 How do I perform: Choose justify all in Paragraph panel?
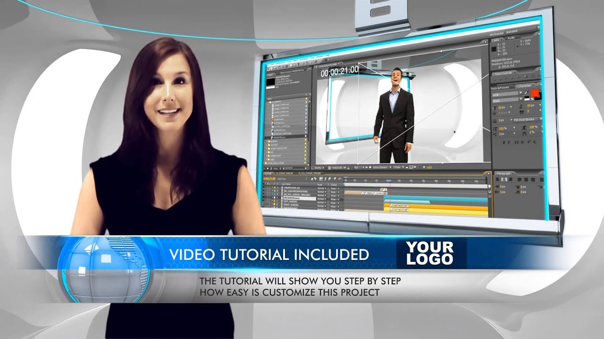(x=542, y=180)
